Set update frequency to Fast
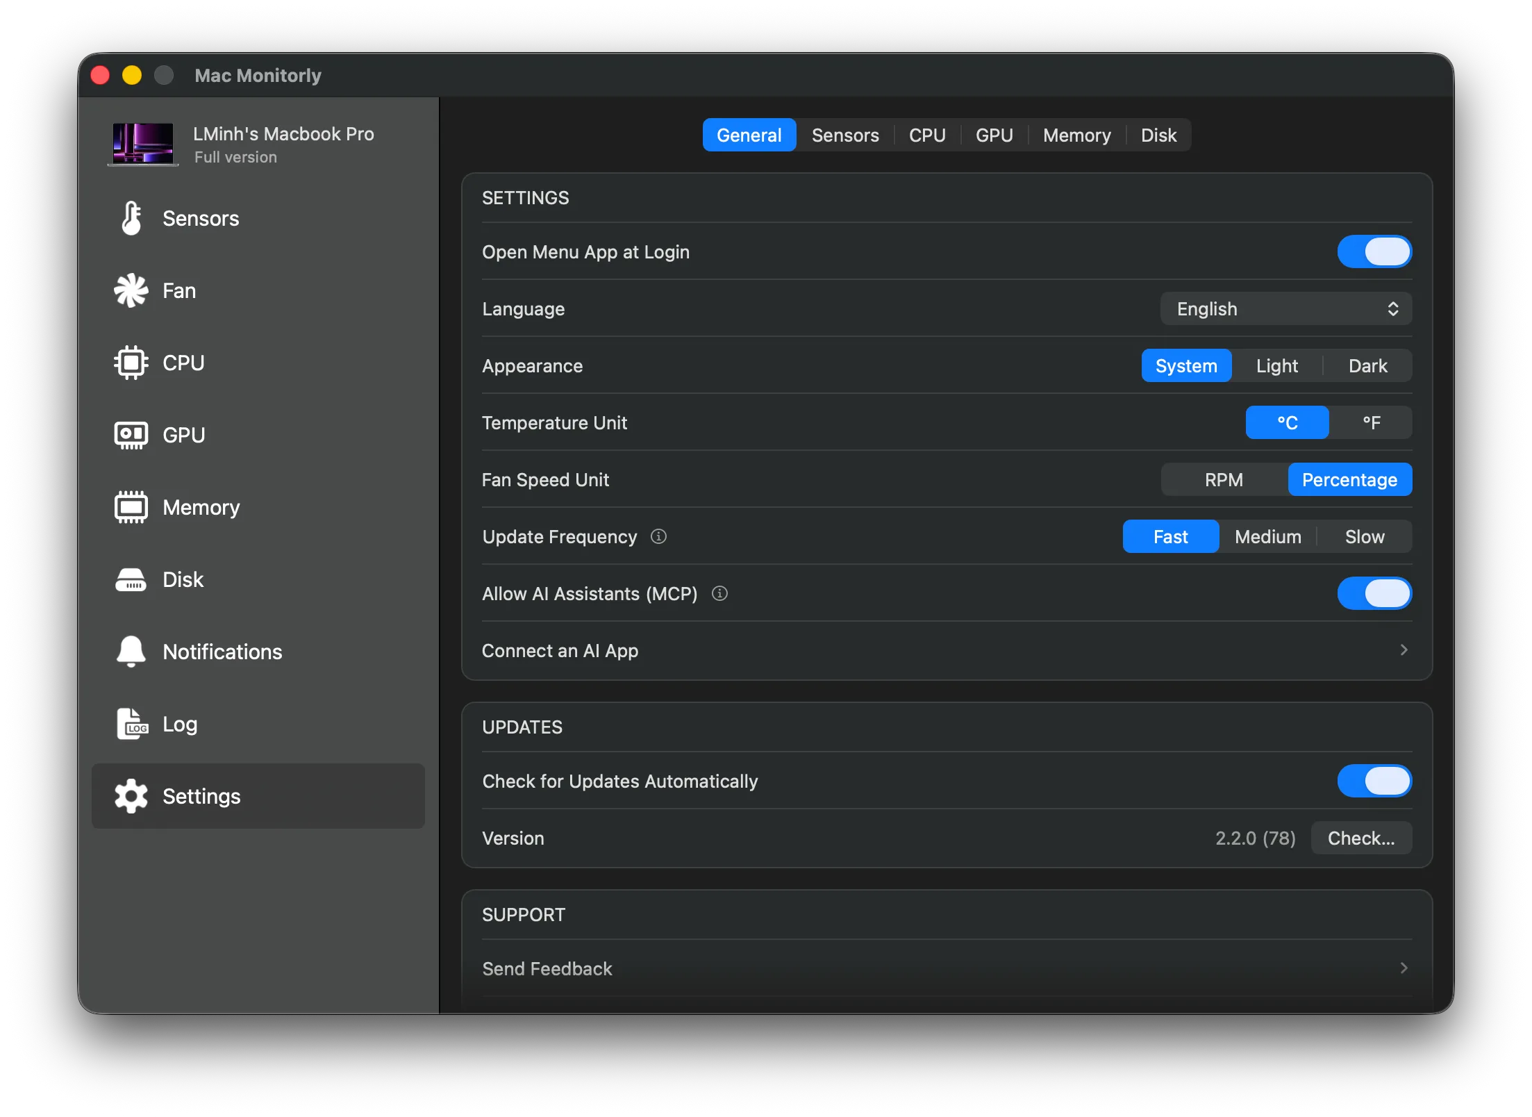The height and width of the screenshot is (1117, 1532). [x=1170, y=536]
